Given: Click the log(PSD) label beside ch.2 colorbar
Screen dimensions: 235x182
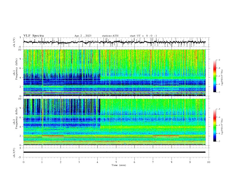Looking at the screenshot, I should point(222,127).
